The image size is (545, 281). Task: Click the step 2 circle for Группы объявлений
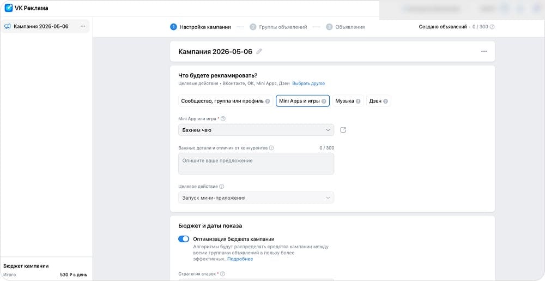(x=253, y=27)
